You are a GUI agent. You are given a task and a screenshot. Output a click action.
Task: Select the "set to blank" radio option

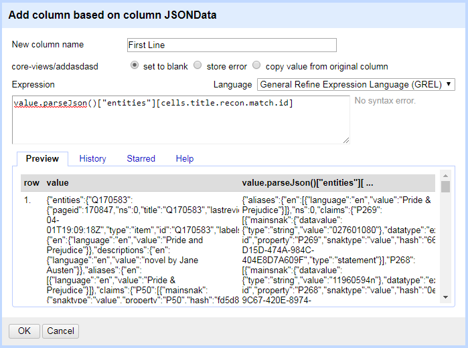pyautogui.click(x=135, y=65)
